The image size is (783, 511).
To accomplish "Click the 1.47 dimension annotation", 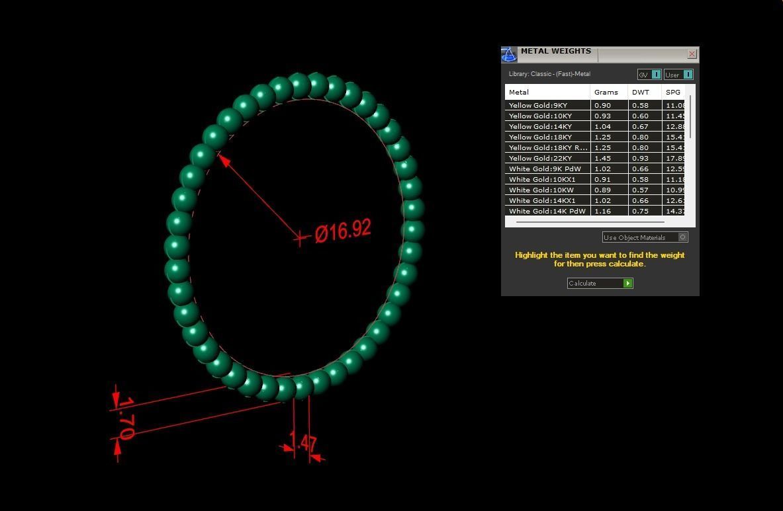I will pyautogui.click(x=302, y=442).
